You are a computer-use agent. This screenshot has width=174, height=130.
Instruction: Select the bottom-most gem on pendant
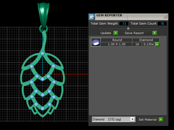(x=42, y=108)
